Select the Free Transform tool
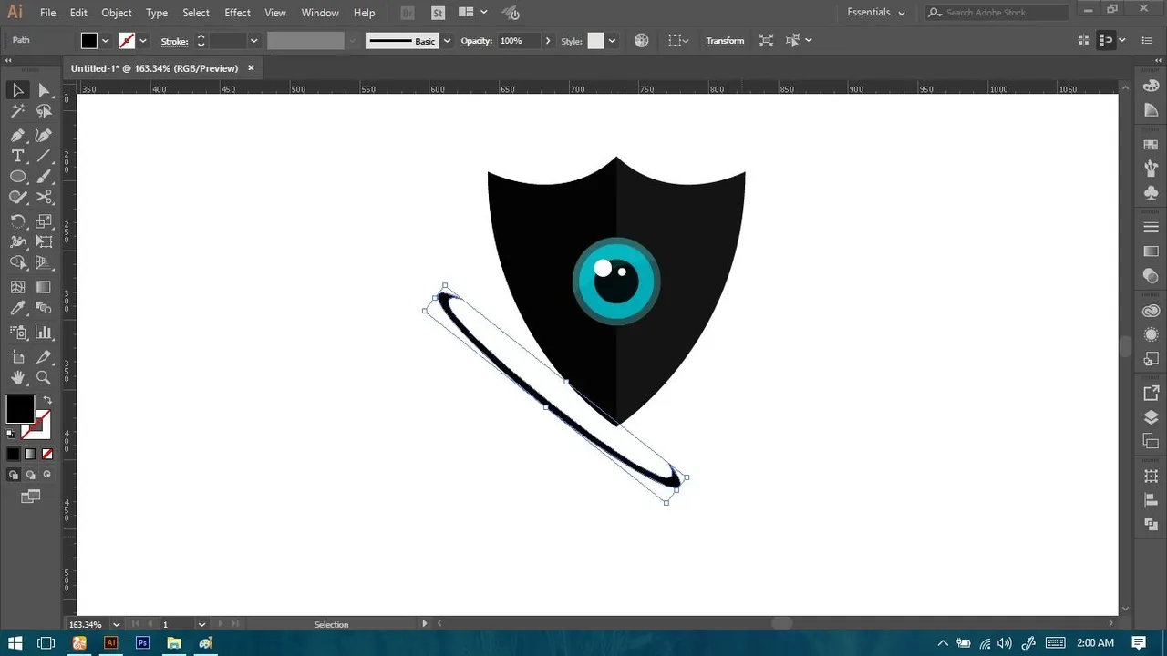1167x656 pixels. tap(44, 242)
